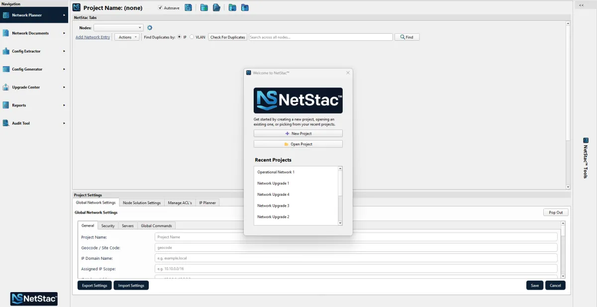This screenshot has width=597, height=307.
Task: Toggle the Autosave checkbox
Action: tap(160, 8)
